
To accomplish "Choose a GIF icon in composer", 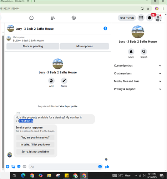I will point(24,166).
